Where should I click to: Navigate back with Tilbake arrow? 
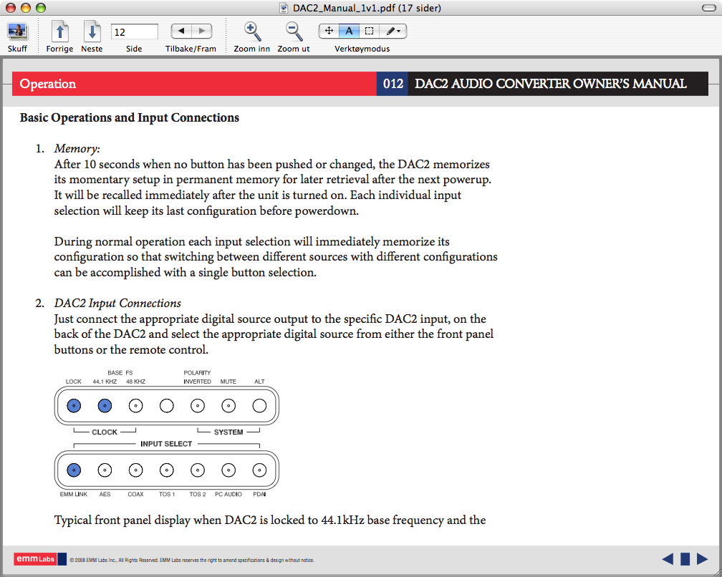[181, 31]
